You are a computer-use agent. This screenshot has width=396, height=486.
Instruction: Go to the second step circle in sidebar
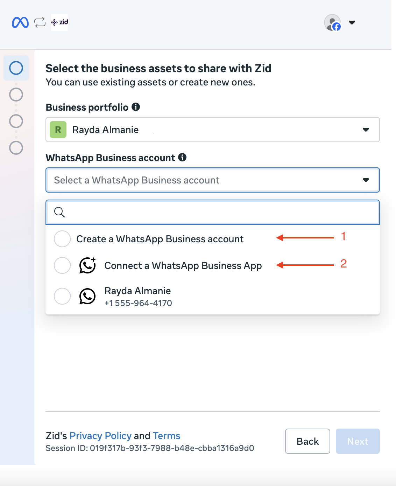click(x=16, y=95)
